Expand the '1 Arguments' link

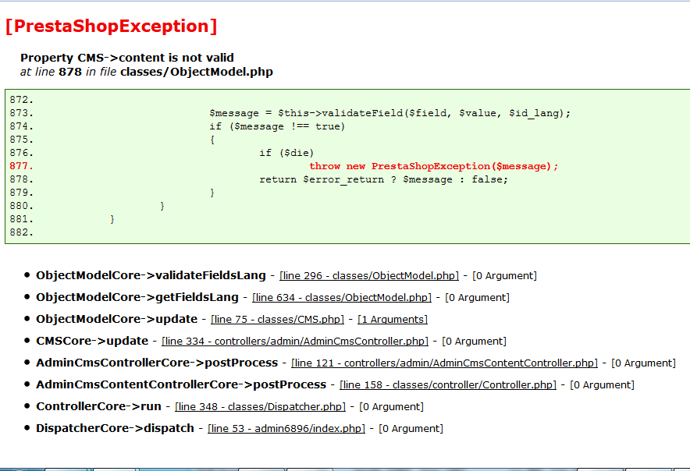(x=393, y=319)
